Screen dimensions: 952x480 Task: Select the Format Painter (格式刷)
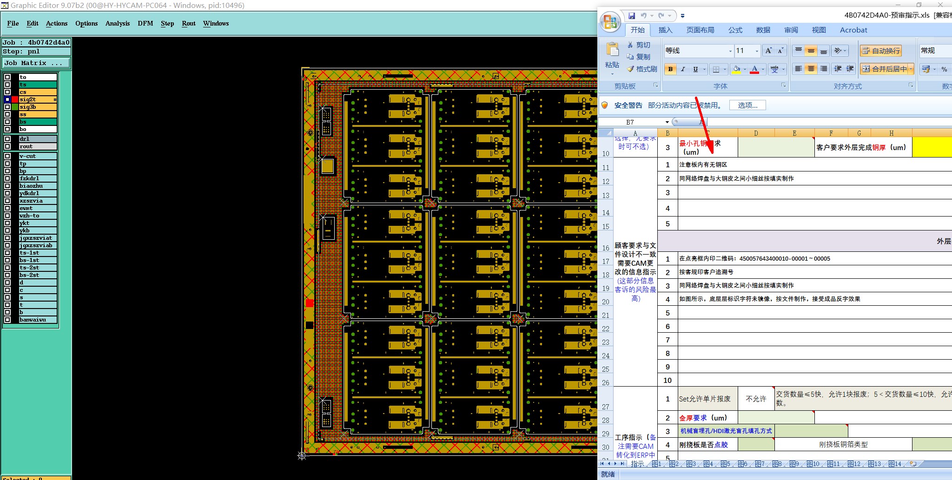(x=642, y=69)
